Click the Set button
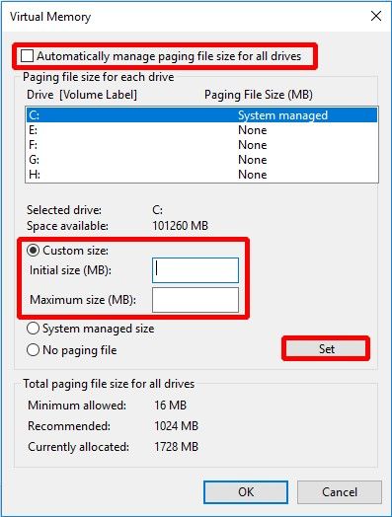Image resolution: width=392 pixels, height=517 pixels. [x=326, y=348]
